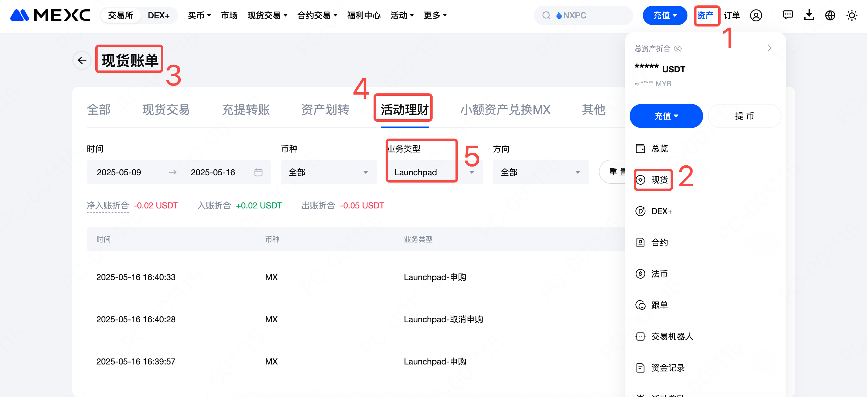Open the 方向 全部 dropdown
Image resolution: width=867 pixels, height=397 pixels.
[x=540, y=172]
